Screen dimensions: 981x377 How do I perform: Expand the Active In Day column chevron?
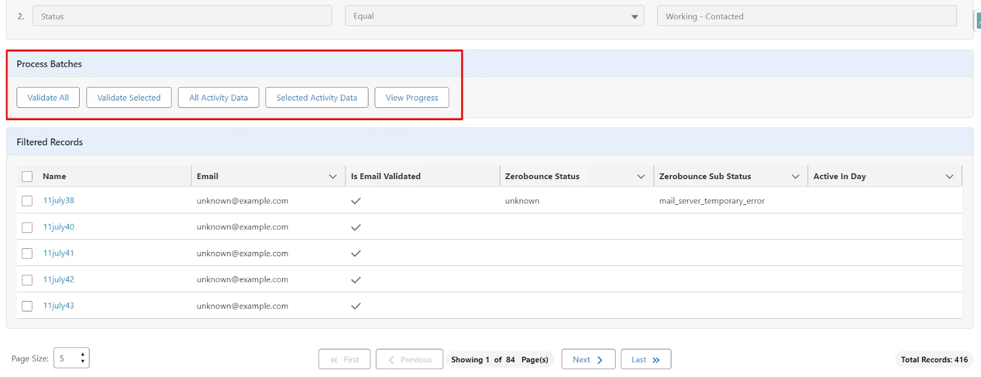pos(949,177)
